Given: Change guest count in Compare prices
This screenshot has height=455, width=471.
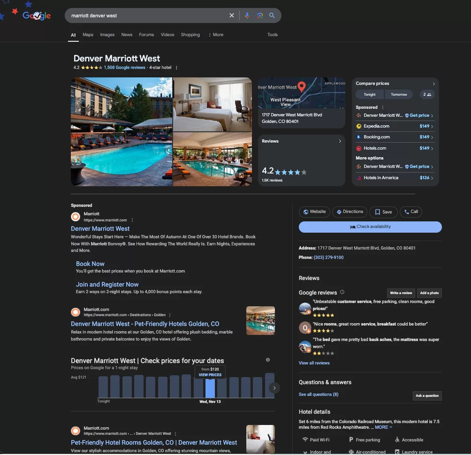Looking at the screenshot, I should 427,94.
